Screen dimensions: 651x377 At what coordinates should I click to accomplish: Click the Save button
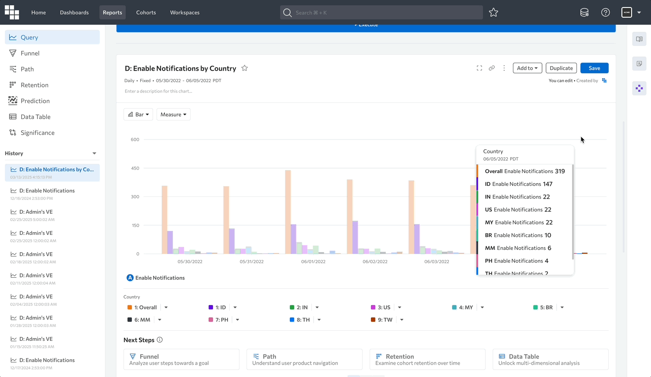(594, 68)
